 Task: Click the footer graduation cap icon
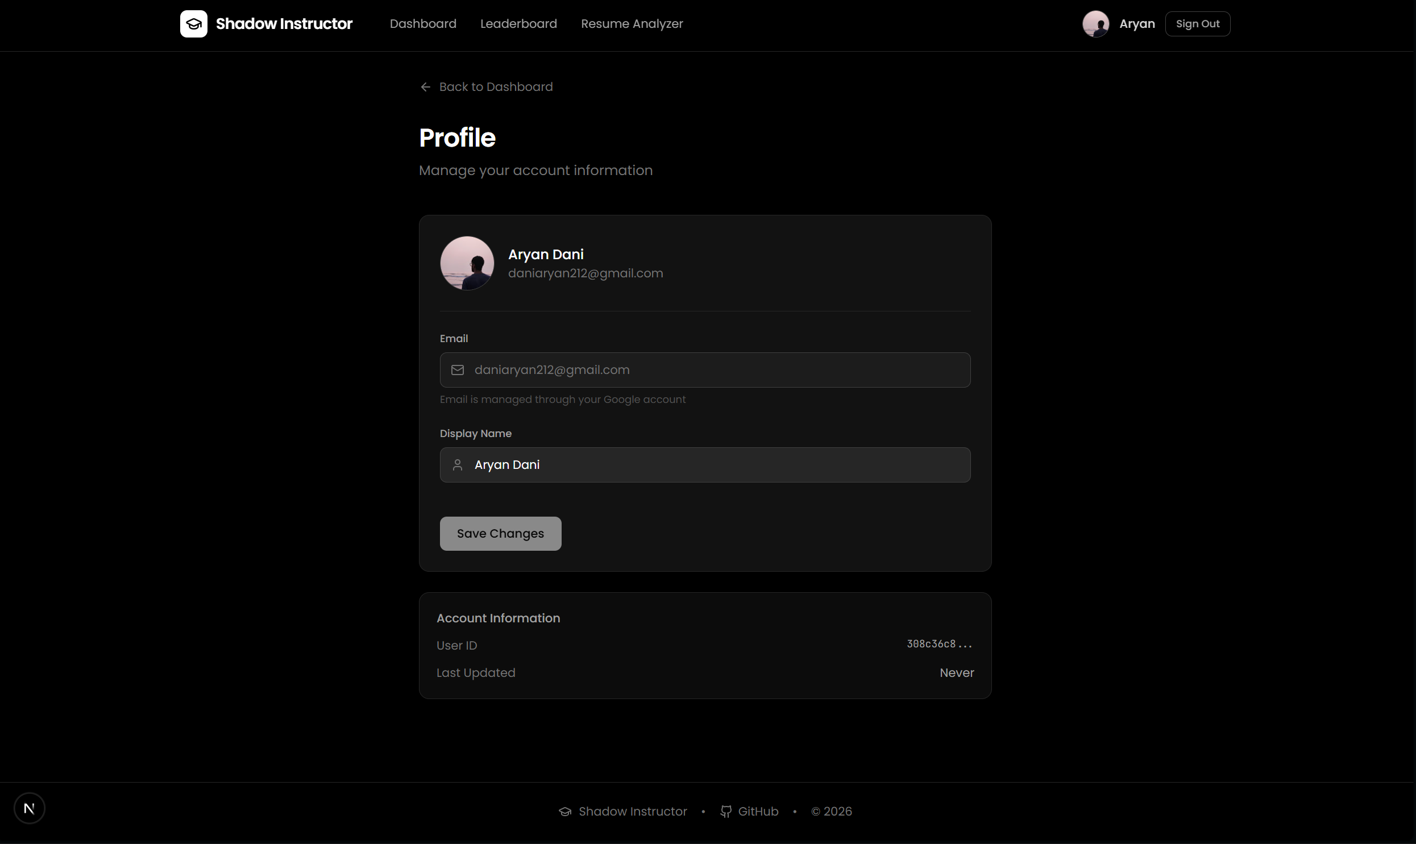(564, 812)
